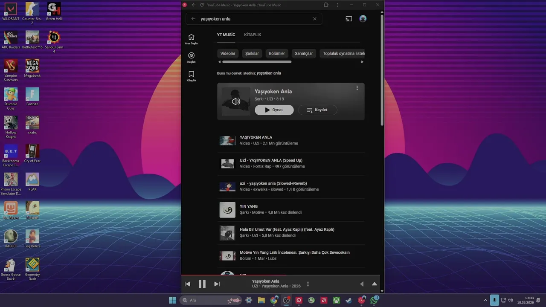Viewport: 546px width, 307px height.
Task: Open Hollow Knight desktop shortcut
Action: click(11, 127)
